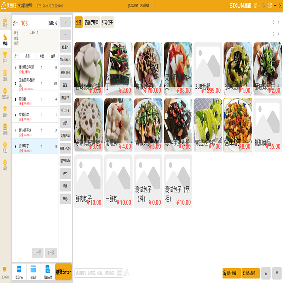
Task: Add the 抵扣商品 ¥55.00 item
Action: [267, 125]
